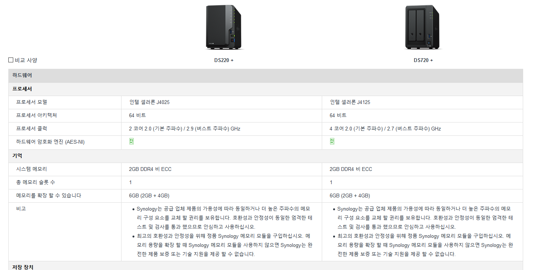This screenshot has width=533, height=270.
Task: Click the 시스템 메모리 row label
Action: [x=31, y=169]
